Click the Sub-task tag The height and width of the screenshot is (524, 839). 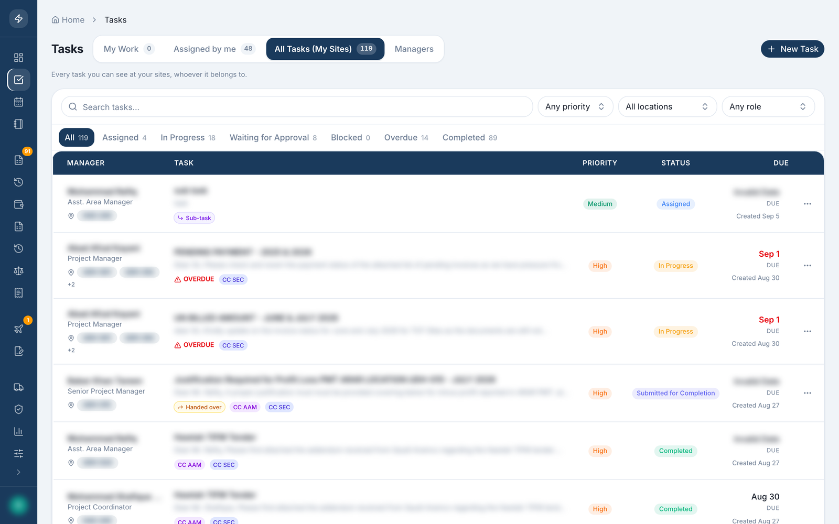[194, 218]
